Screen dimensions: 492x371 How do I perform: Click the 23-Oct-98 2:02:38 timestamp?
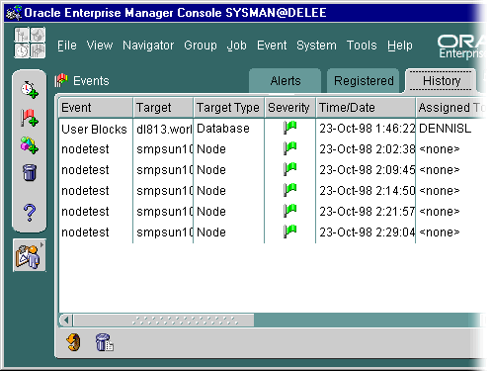click(x=367, y=149)
